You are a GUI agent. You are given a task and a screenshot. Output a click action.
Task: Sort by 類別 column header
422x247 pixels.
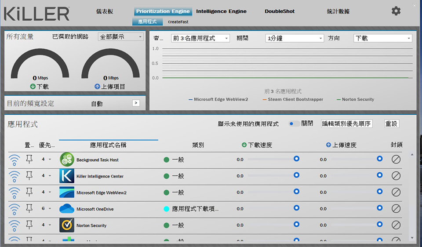[198, 145]
